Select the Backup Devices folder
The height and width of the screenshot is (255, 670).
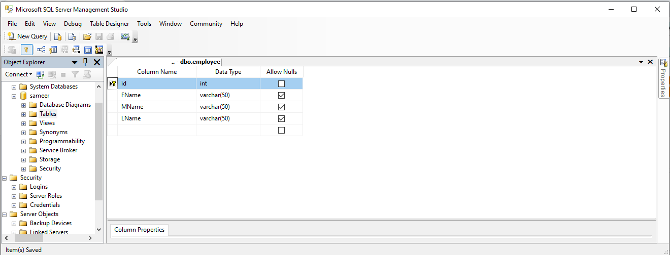tap(51, 223)
